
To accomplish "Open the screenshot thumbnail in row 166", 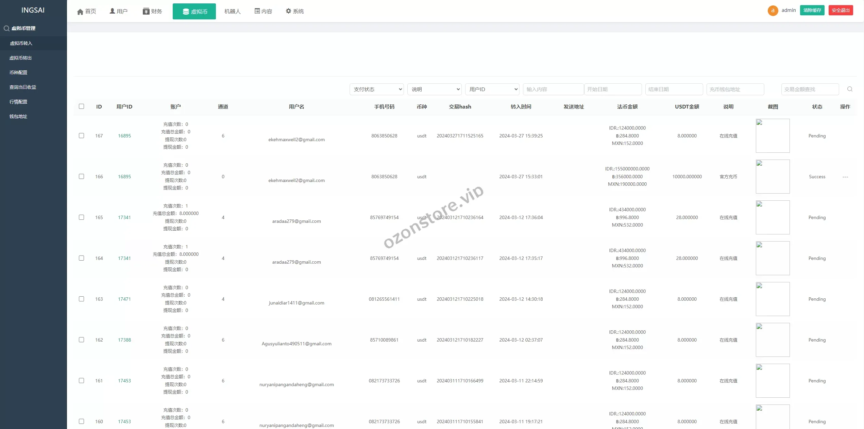I will [773, 177].
